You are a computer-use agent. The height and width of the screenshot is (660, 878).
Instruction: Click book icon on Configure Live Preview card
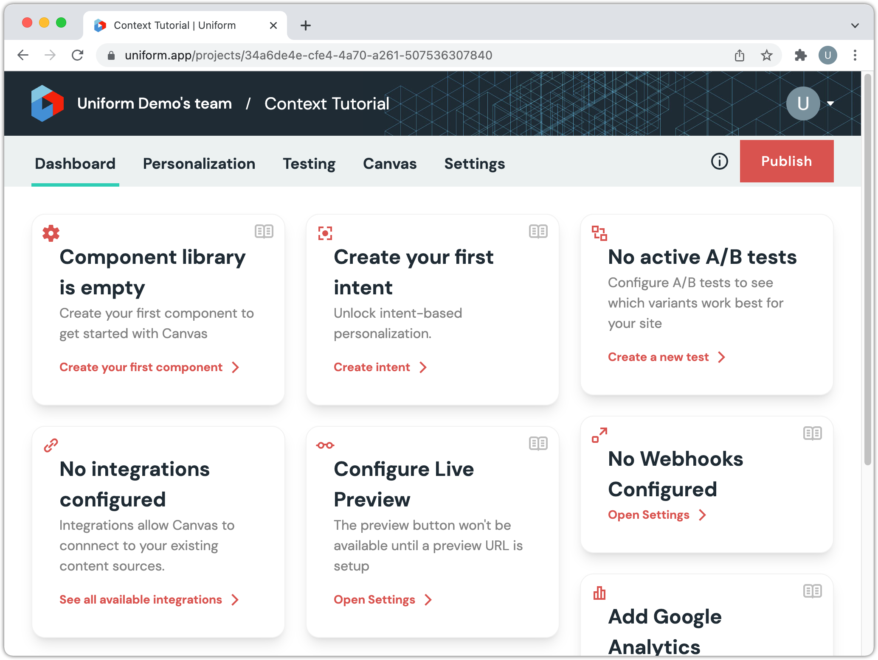pos(538,443)
